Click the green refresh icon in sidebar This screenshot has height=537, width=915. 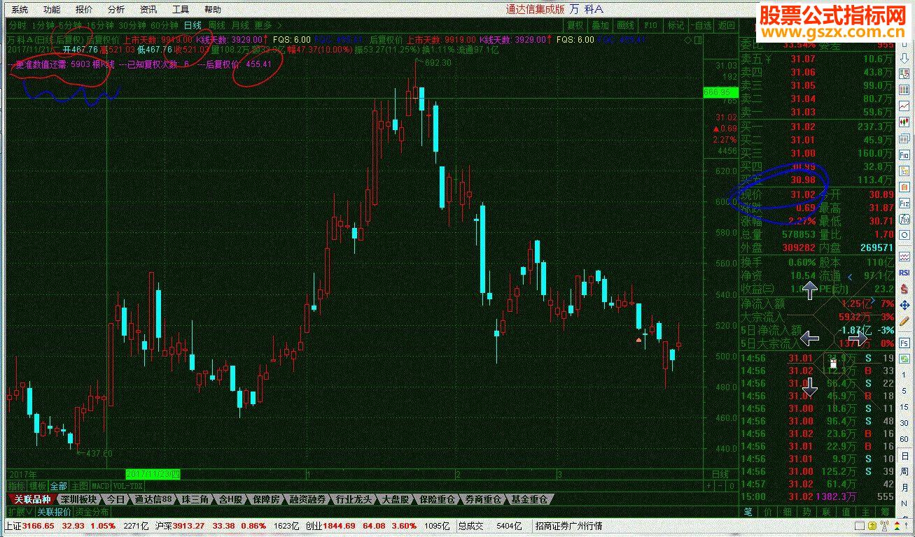click(x=904, y=358)
